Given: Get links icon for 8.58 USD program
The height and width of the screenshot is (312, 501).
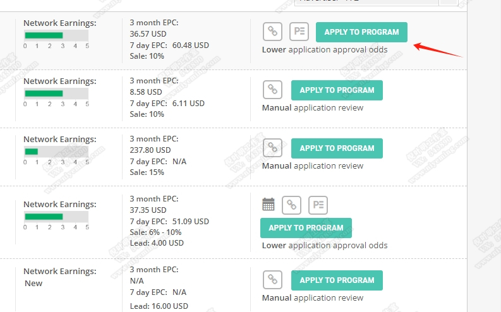Looking at the screenshot, I should pyautogui.click(x=272, y=90).
